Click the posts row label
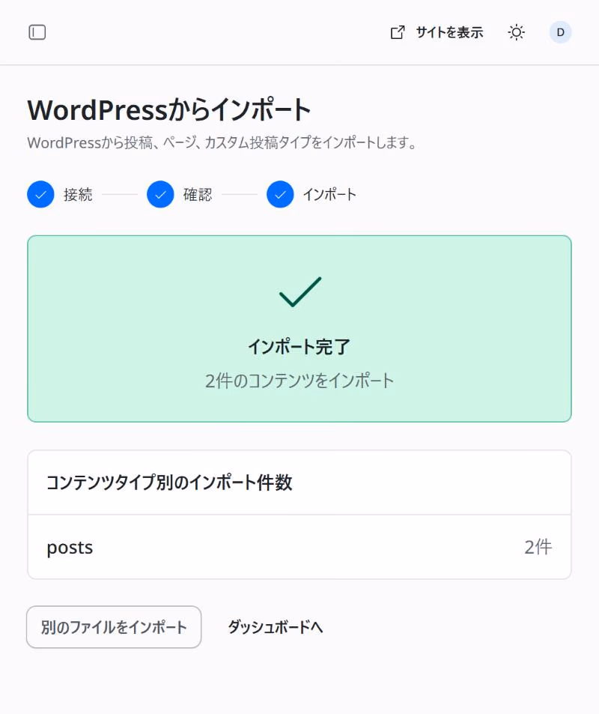599x714 pixels. [x=70, y=547]
